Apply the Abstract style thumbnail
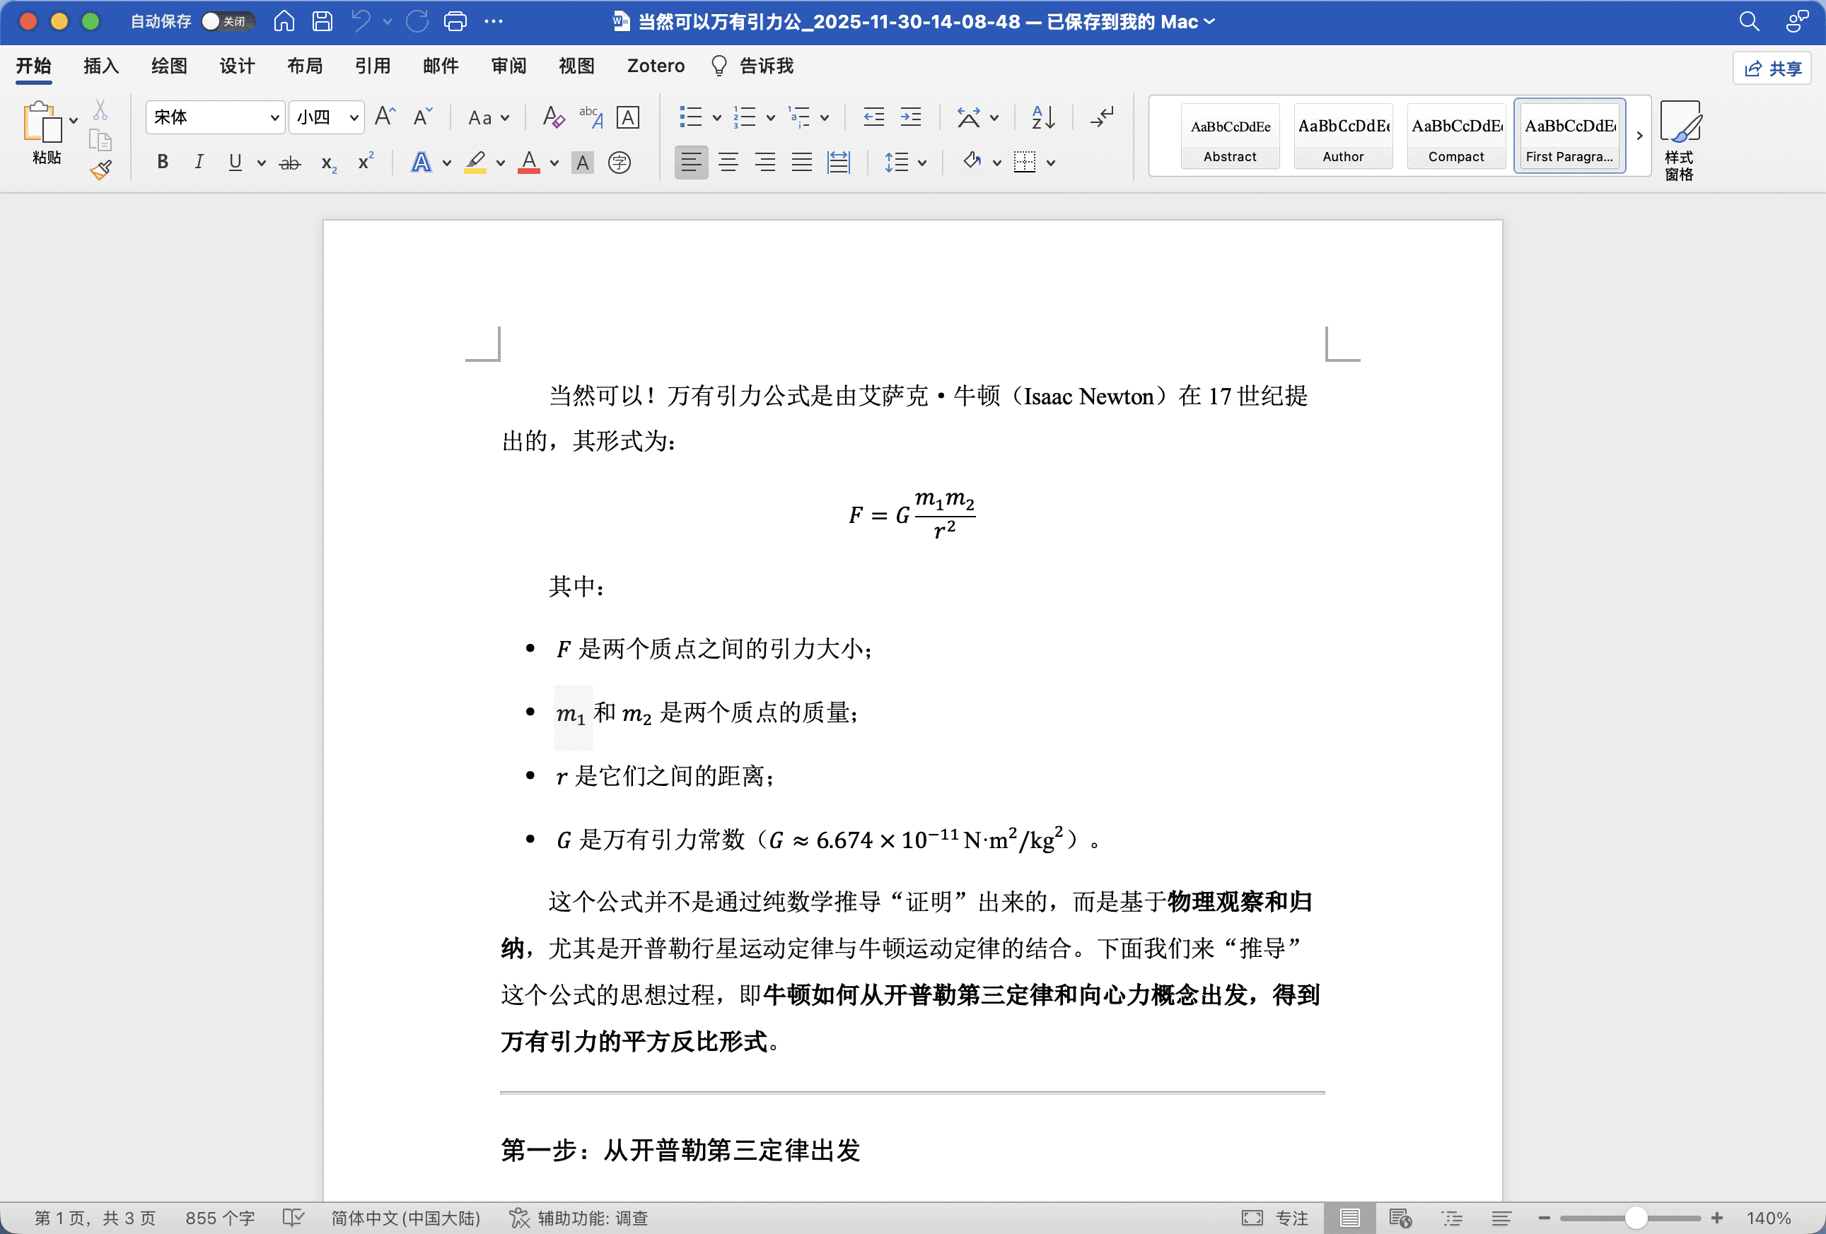This screenshot has width=1826, height=1234. click(1230, 136)
